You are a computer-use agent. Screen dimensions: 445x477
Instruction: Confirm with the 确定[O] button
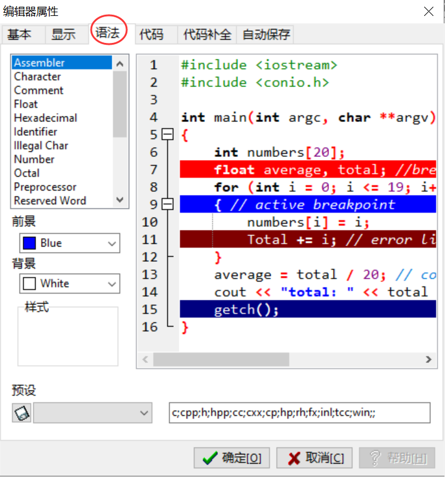(232, 458)
